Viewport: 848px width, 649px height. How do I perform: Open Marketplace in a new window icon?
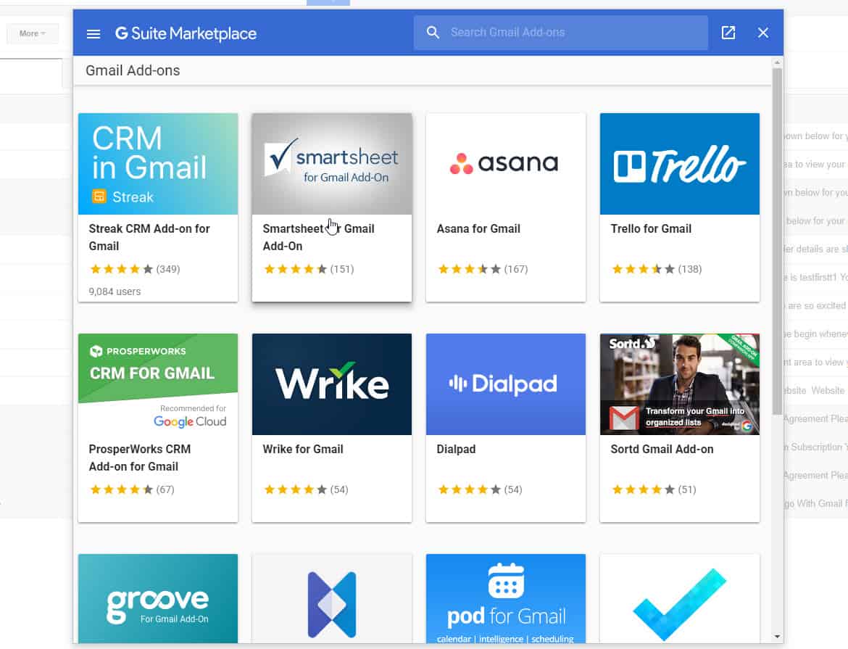pos(728,33)
